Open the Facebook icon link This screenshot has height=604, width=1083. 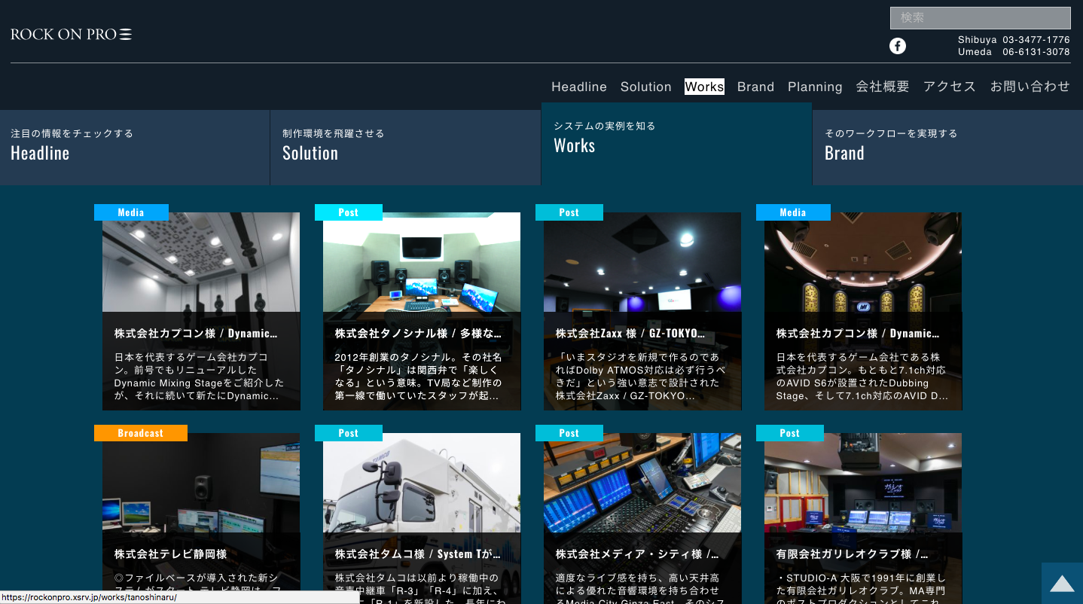point(897,46)
